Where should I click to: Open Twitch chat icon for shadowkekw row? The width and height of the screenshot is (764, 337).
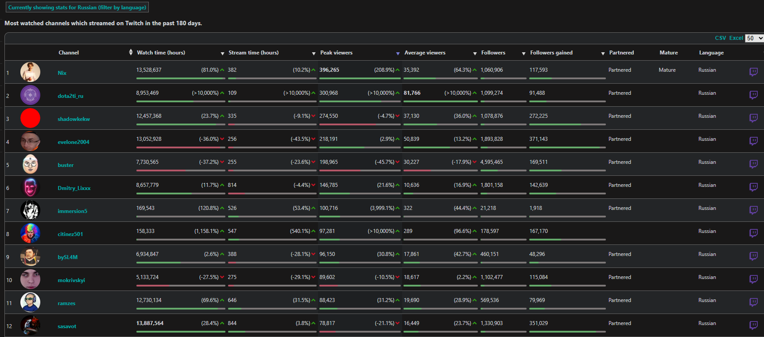tap(753, 118)
